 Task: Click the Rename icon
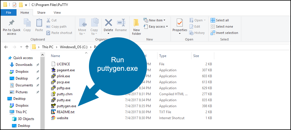pos(121,23)
